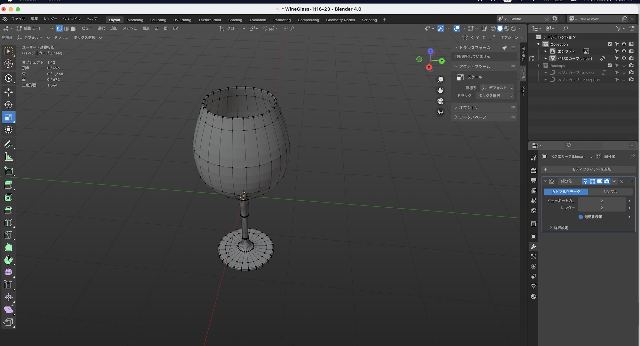Click the ビューポート levels value field
The width and height of the screenshot is (640, 346).
(x=601, y=201)
